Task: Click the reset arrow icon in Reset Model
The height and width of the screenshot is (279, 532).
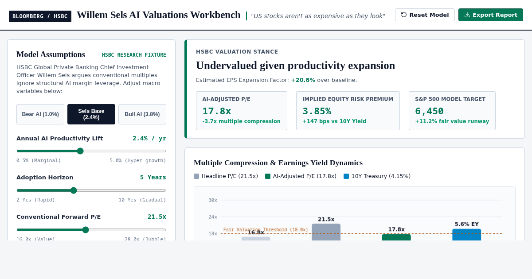Action: pyautogui.click(x=404, y=15)
